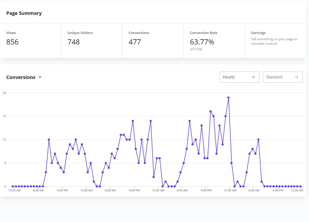This screenshot has width=309, height=222.
Task: Click the 477/748 ratio under Conversion Rate
Action: 196,49
